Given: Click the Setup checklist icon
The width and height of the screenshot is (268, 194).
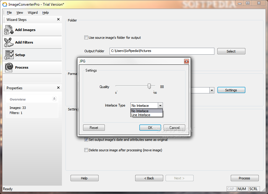Looking at the screenshot, I should tap(9, 55).
